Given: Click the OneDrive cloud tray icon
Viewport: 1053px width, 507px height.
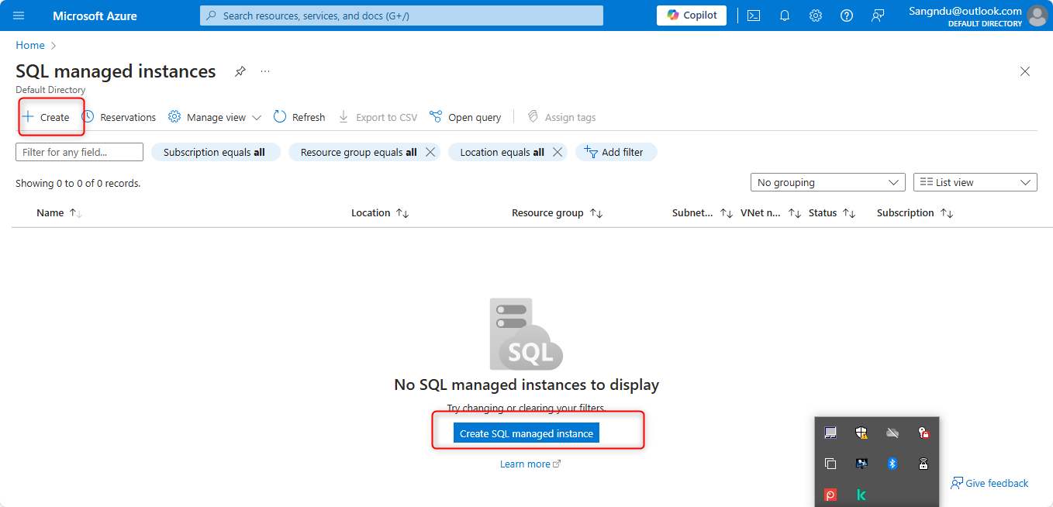Looking at the screenshot, I should tap(892, 433).
